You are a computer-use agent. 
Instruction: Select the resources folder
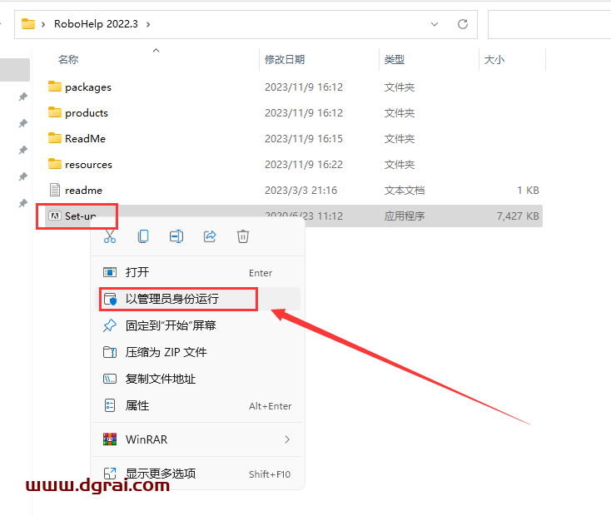(x=88, y=165)
